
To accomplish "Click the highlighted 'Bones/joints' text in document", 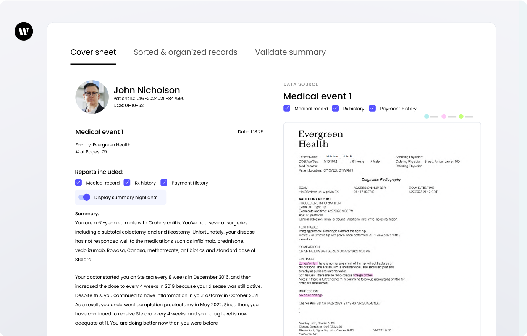I will 307,263.
